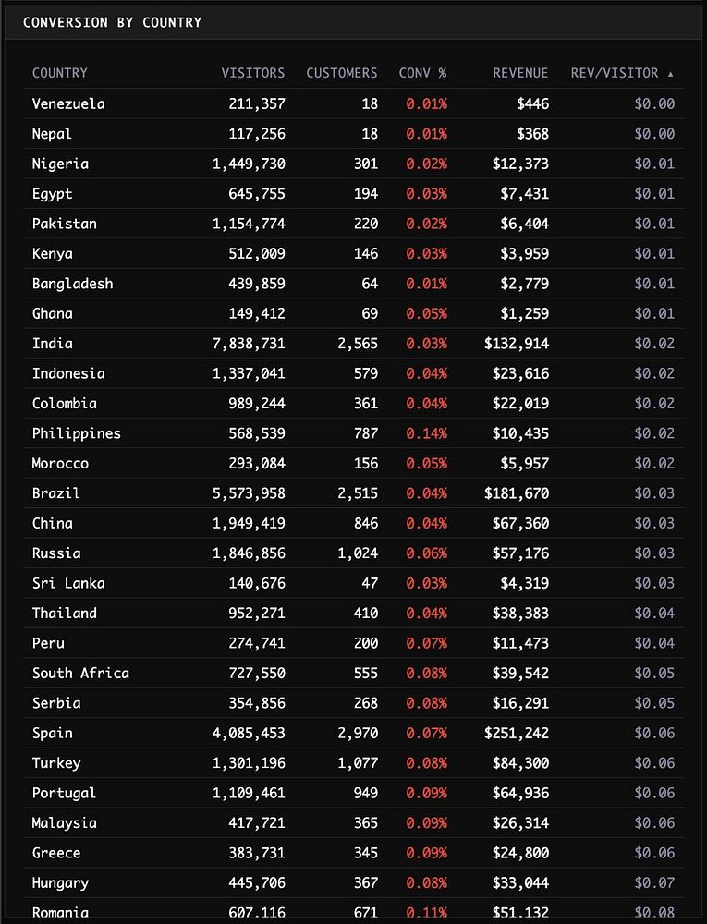Click the India country name
707x924 pixels.
[x=53, y=344]
